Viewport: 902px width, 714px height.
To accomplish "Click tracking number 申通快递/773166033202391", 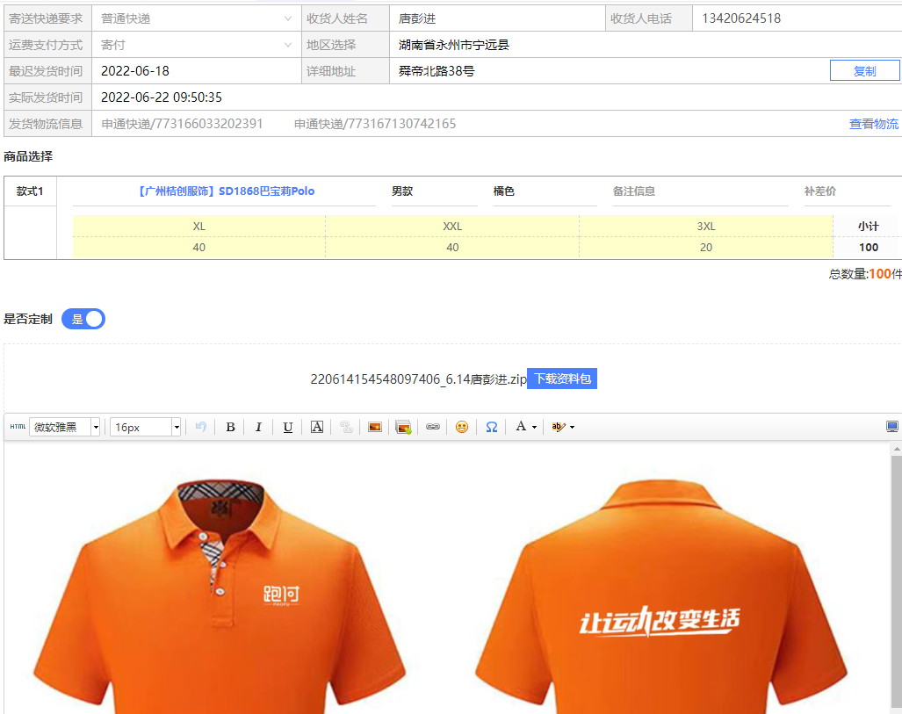I will tap(182, 124).
